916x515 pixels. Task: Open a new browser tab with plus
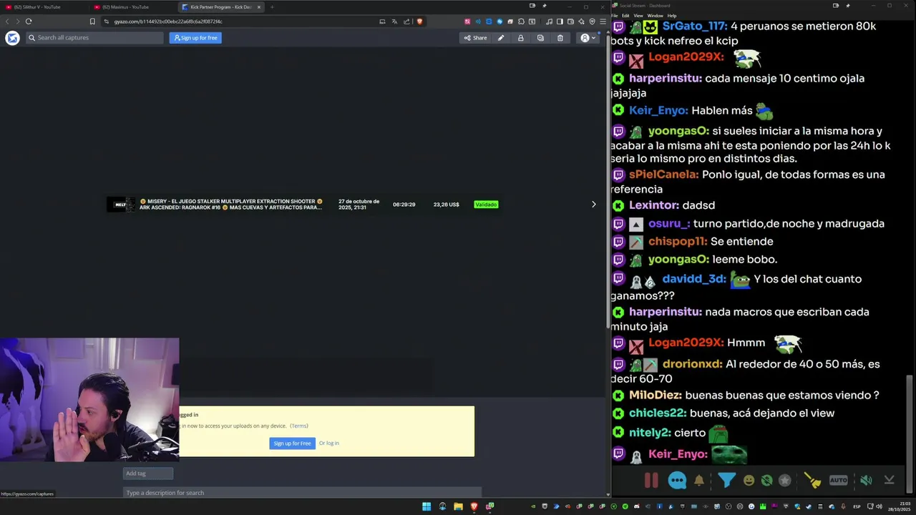272,7
